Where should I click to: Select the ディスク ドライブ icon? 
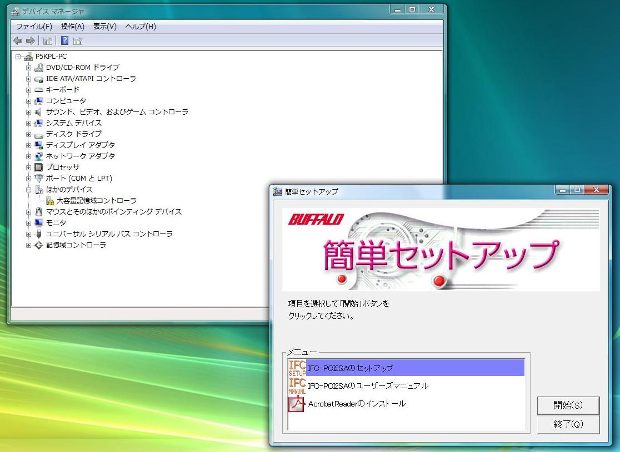pos(39,135)
